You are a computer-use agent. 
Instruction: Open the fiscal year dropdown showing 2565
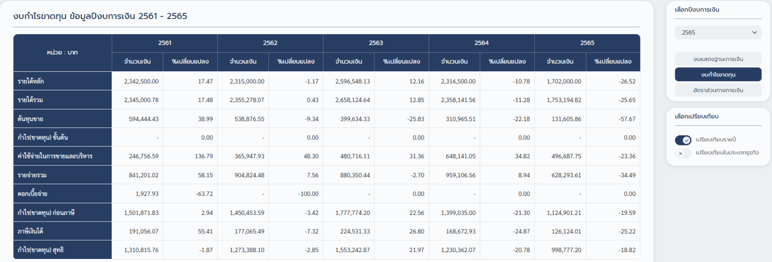coord(718,33)
